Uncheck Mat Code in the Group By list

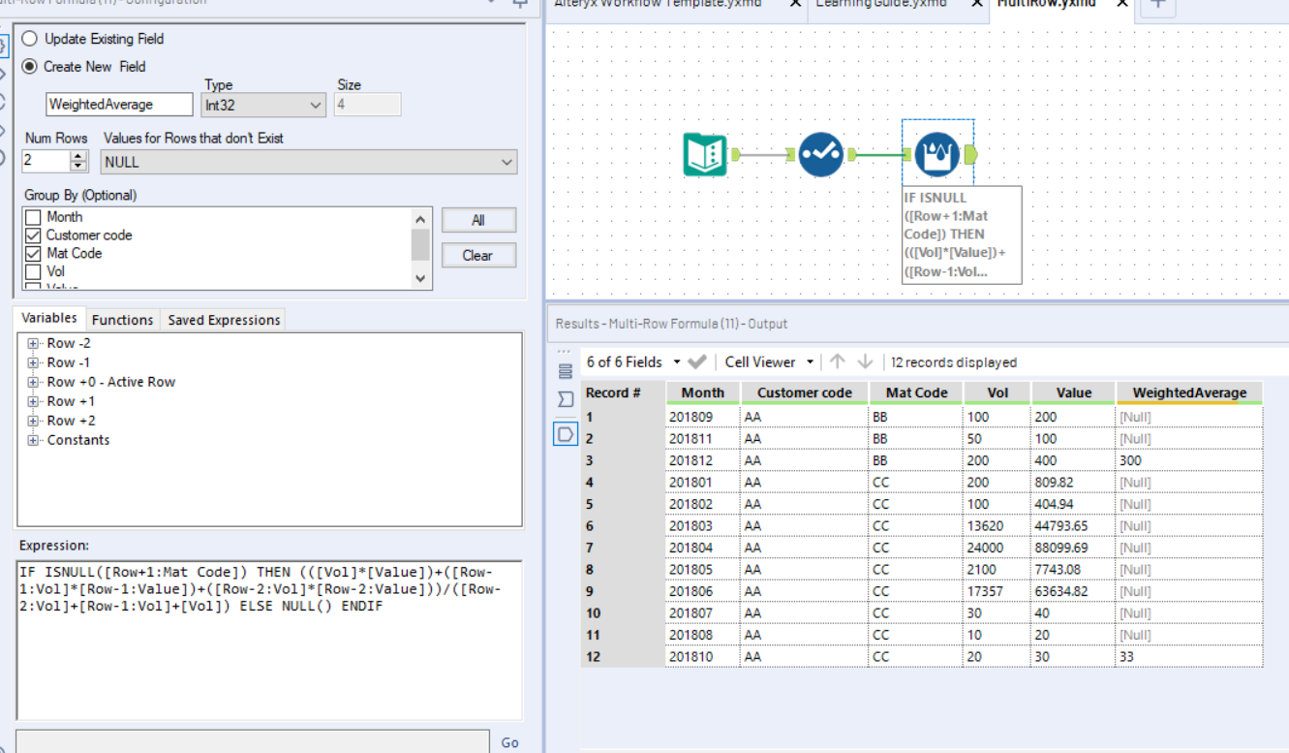[x=32, y=253]
